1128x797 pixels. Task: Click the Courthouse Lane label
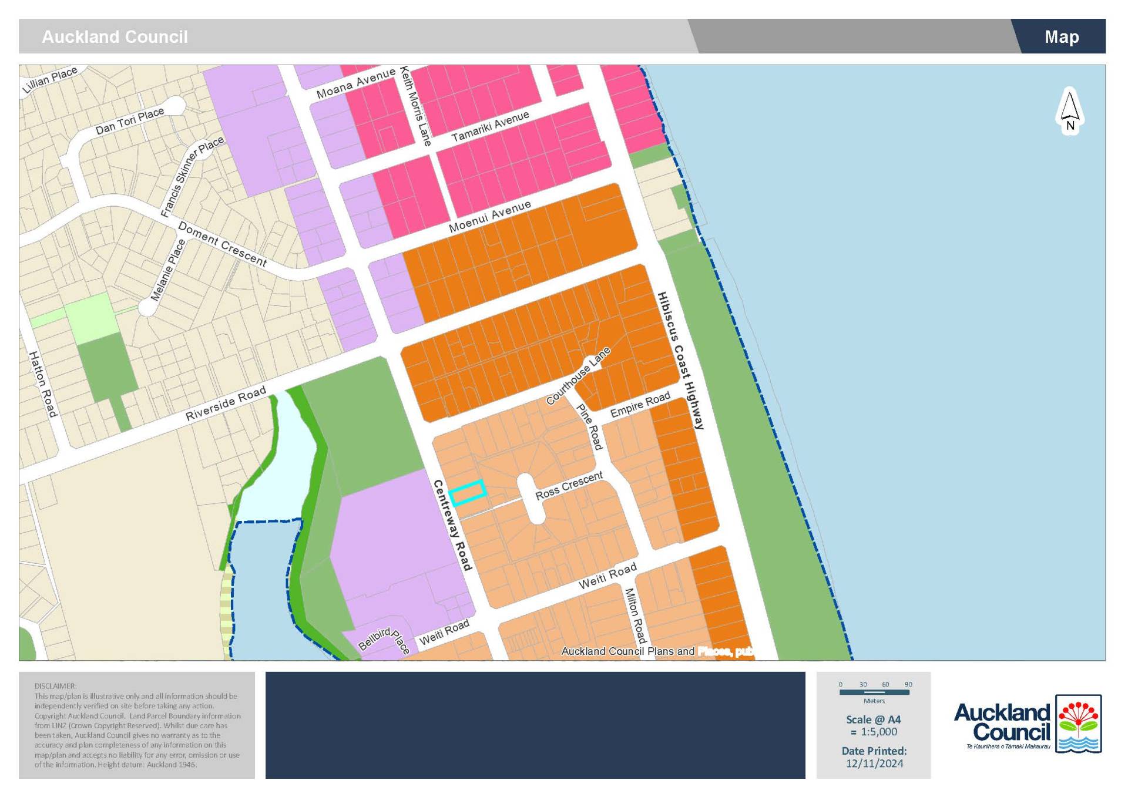tap(578, 376)
